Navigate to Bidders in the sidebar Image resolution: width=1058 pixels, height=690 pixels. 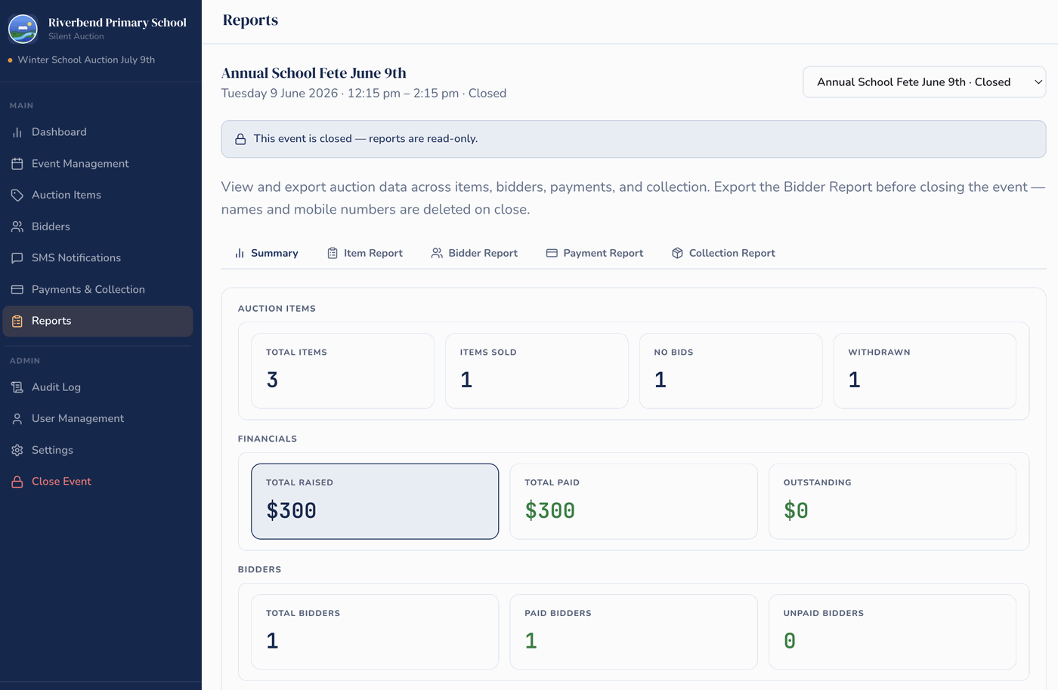coord(97,226)
